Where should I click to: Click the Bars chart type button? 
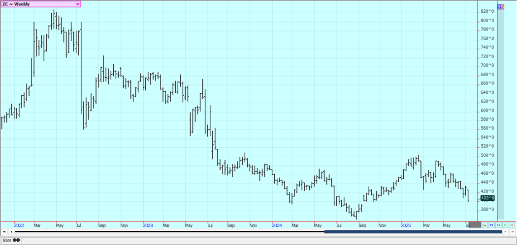tap(11, 241)
